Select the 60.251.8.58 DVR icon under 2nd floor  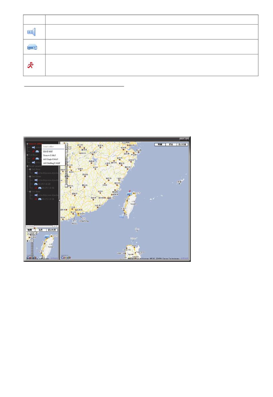pyautogui.click(x=36, y=184)
